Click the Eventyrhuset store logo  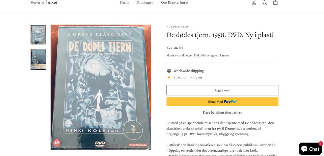[x=44, y=3]
